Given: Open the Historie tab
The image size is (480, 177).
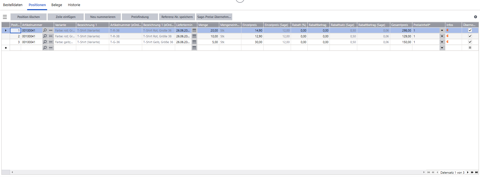Looking at the screenshot, I should [x=74, y=5].
